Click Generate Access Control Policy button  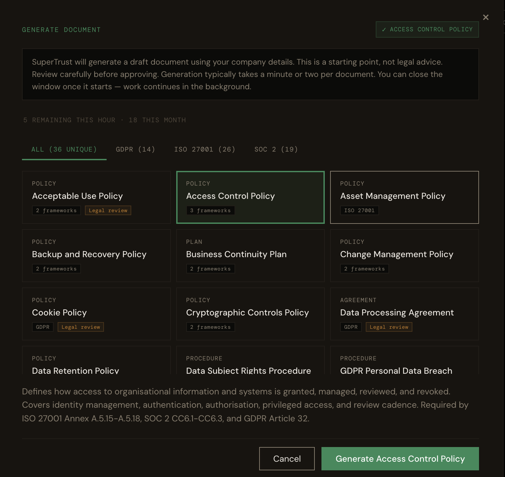pos(400,459)
